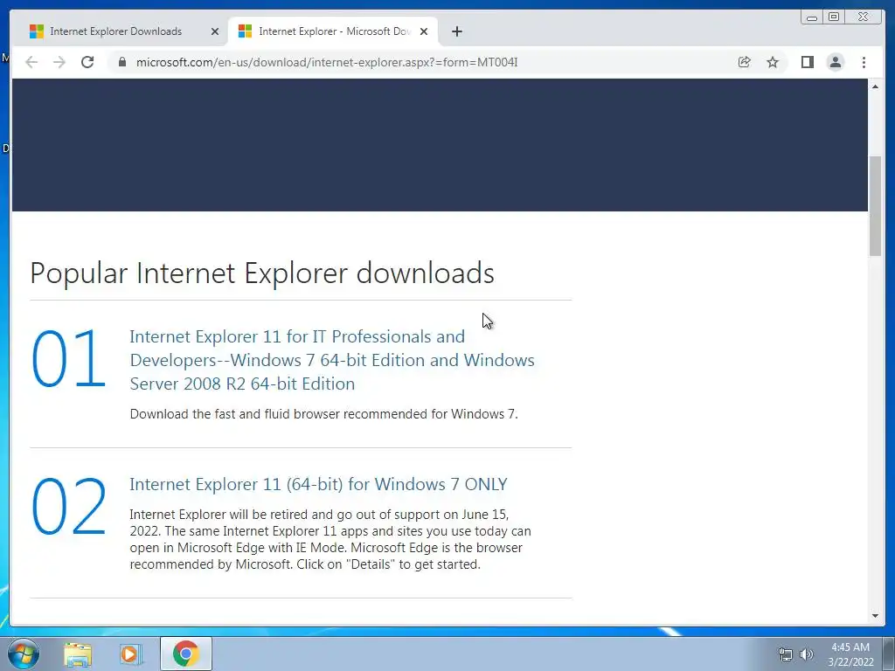Bookmark this page with the star icon
This screenshot has width=895, height=671.
[x=773, y=62]
